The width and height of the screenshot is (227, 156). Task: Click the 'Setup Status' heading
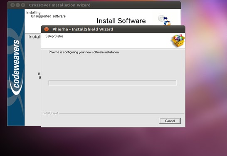[x=54, y=36]
